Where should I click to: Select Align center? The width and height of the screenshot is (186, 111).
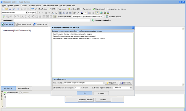click(64, 13)
